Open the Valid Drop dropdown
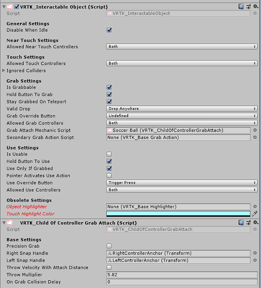Screen dimensions: 261x288 (182, 109)
